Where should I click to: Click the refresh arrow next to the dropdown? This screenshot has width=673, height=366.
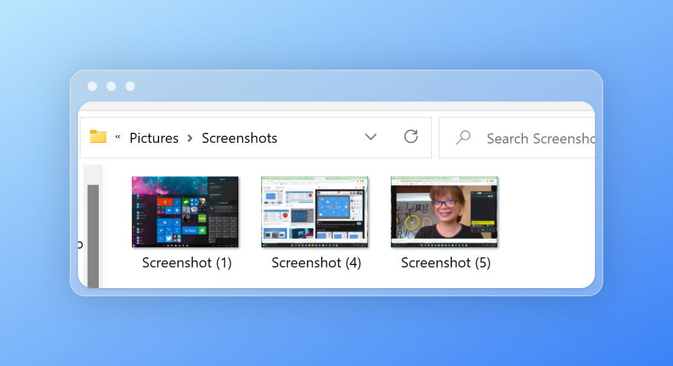click(411, 136)
